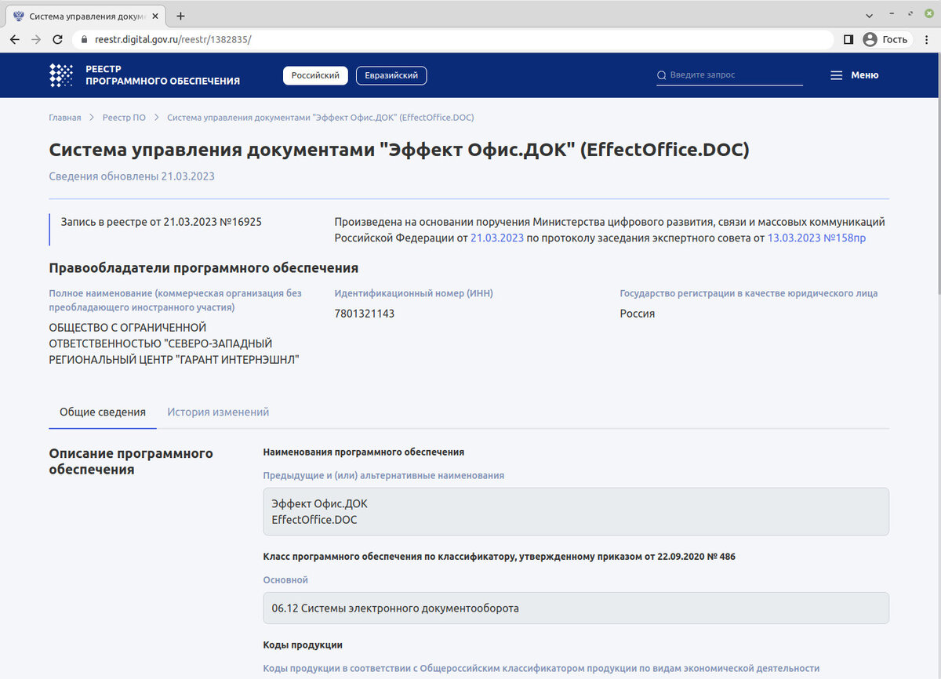941x679 pixels.
Task: Click the browser forward arrow
Action: click(36, 39)
